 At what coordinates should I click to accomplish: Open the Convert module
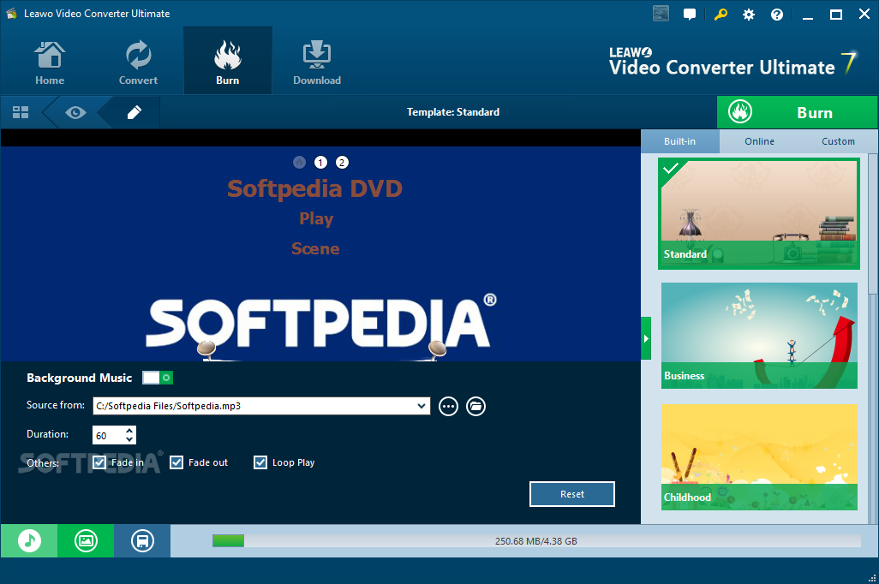point(138,63)
